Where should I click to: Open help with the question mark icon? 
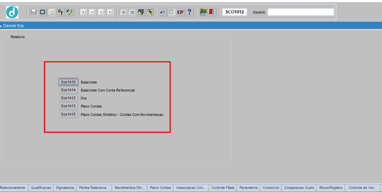tap(189, 12)
